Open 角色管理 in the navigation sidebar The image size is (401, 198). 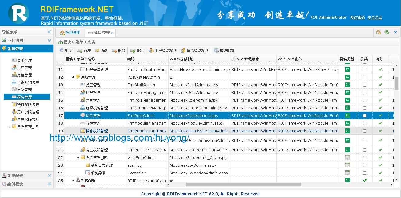click(22, 75)
